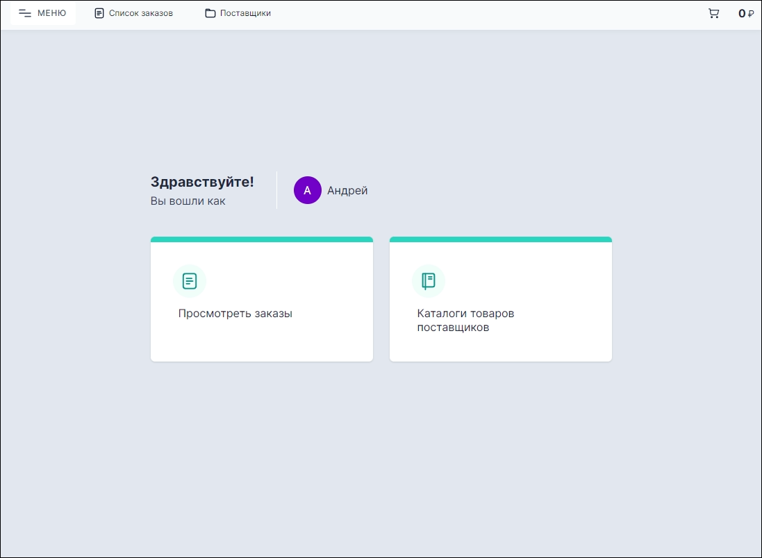The height and width of the screenshot is (558, 762).
Task: Click the catalog book icon on supplier card
Action: point(429,280)
